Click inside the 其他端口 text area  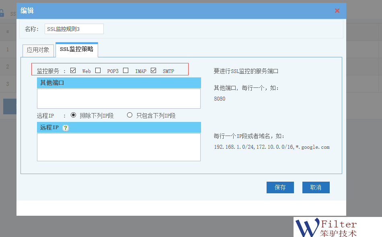119,98
